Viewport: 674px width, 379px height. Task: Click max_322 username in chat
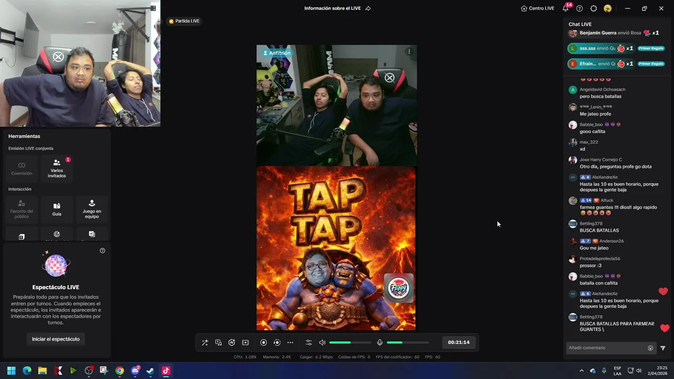[589, 142]
